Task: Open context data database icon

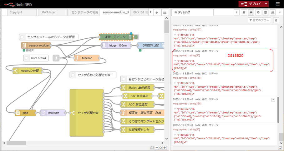Action: point(265,12)
